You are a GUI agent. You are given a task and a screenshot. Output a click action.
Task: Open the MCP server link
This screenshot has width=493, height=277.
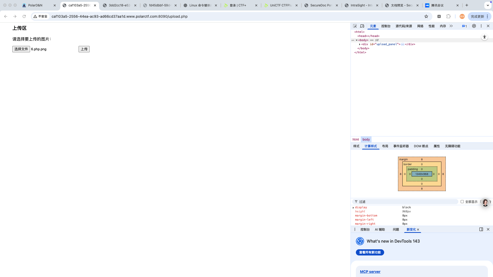tap(370, 272)
